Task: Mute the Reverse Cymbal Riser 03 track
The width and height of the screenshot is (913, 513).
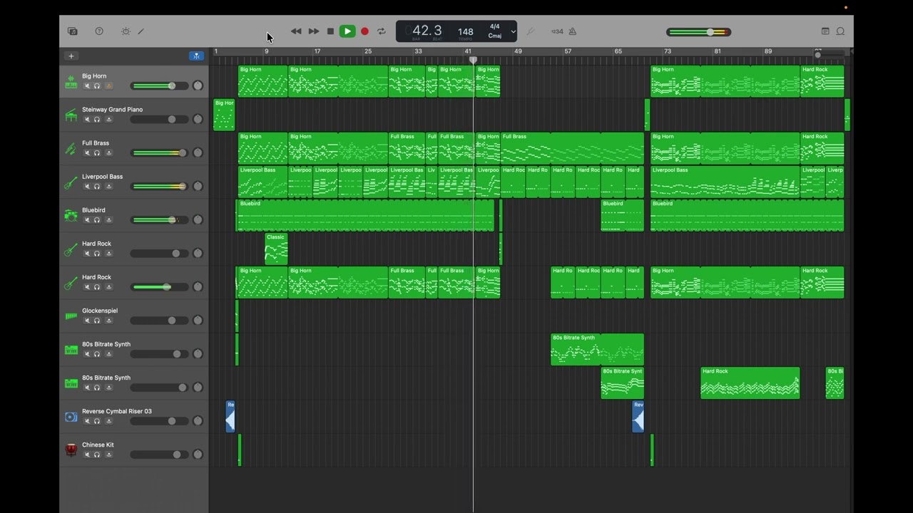Action: tap(87, 420)
